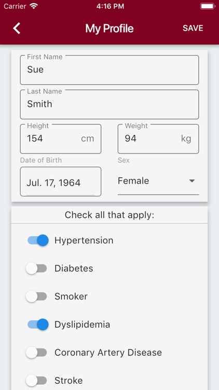This screenshot has height=390, width=219.
Task: Turn on the Smoker toggle
Action: tap(36, 296)
